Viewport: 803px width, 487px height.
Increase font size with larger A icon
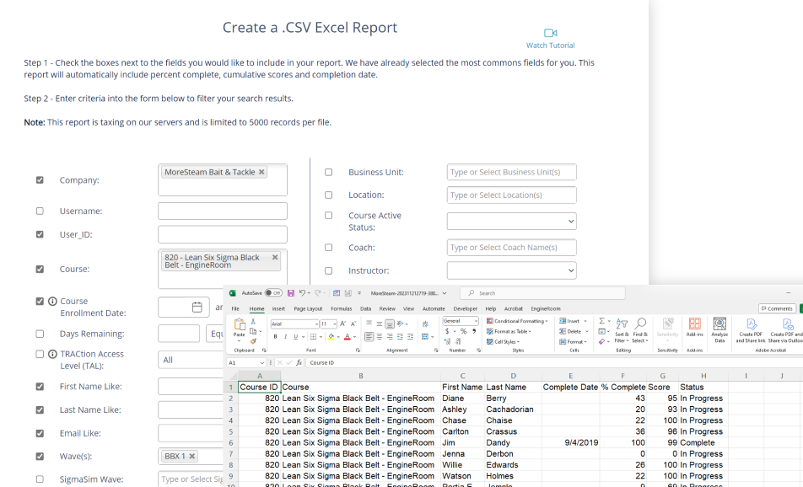(342, 324)
